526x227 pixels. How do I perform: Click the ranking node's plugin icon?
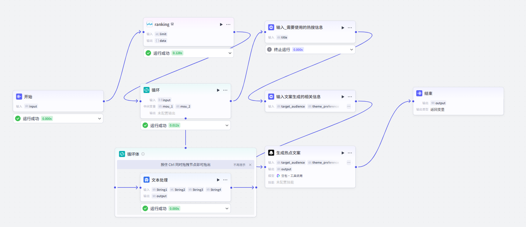(x=150, y=24)
